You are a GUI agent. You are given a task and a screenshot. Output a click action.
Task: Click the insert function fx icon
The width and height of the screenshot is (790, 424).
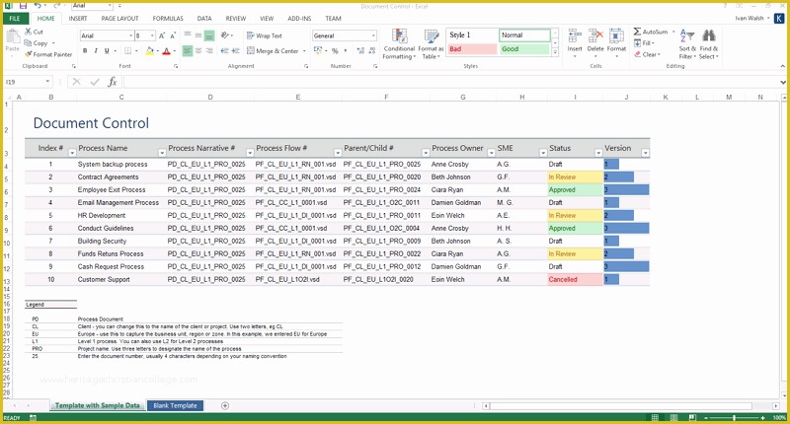coord(113,82)
